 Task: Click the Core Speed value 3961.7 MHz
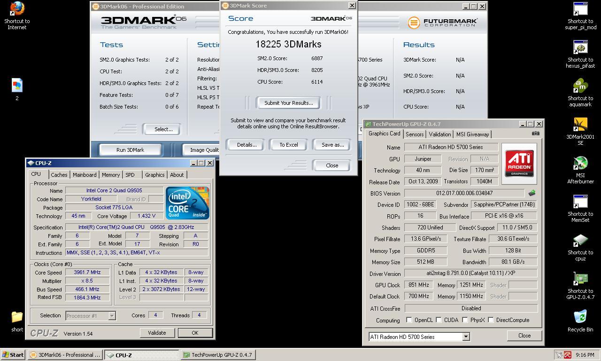click(x=87, y=272)
